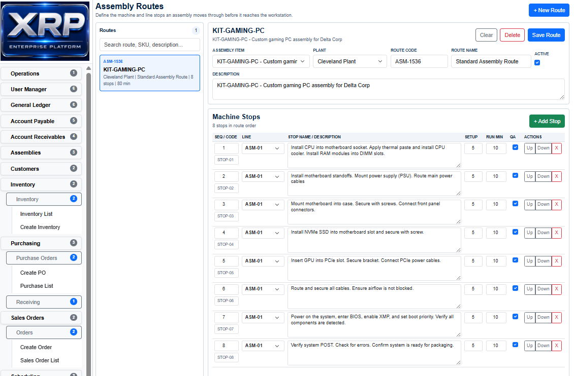The image size is (574, 376).
Task: Open the Account Payable menu section
Action: coord(41,121)
